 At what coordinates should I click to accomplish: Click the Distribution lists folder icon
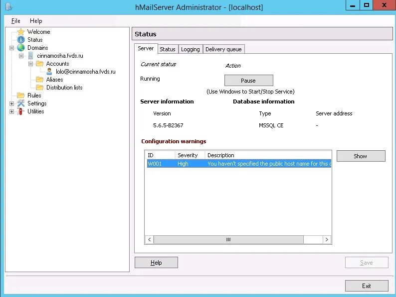click(x=40, y=88)
